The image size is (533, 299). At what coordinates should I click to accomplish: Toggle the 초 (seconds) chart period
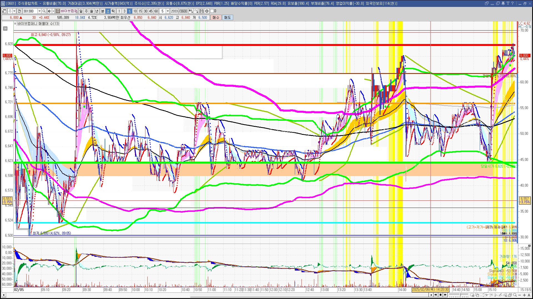[108, 11]
